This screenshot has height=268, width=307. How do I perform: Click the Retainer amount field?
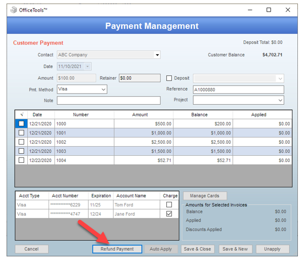[x=140, y=78]
